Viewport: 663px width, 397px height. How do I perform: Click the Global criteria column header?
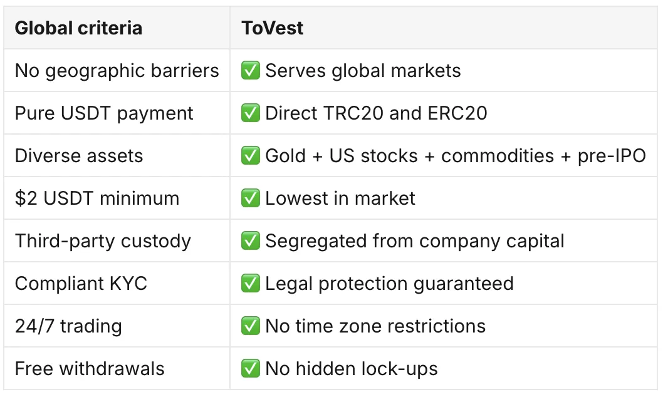[x=78, y=28]
